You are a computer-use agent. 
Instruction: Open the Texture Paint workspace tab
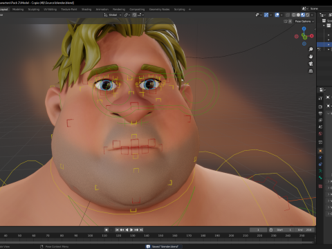pos(69,9)
